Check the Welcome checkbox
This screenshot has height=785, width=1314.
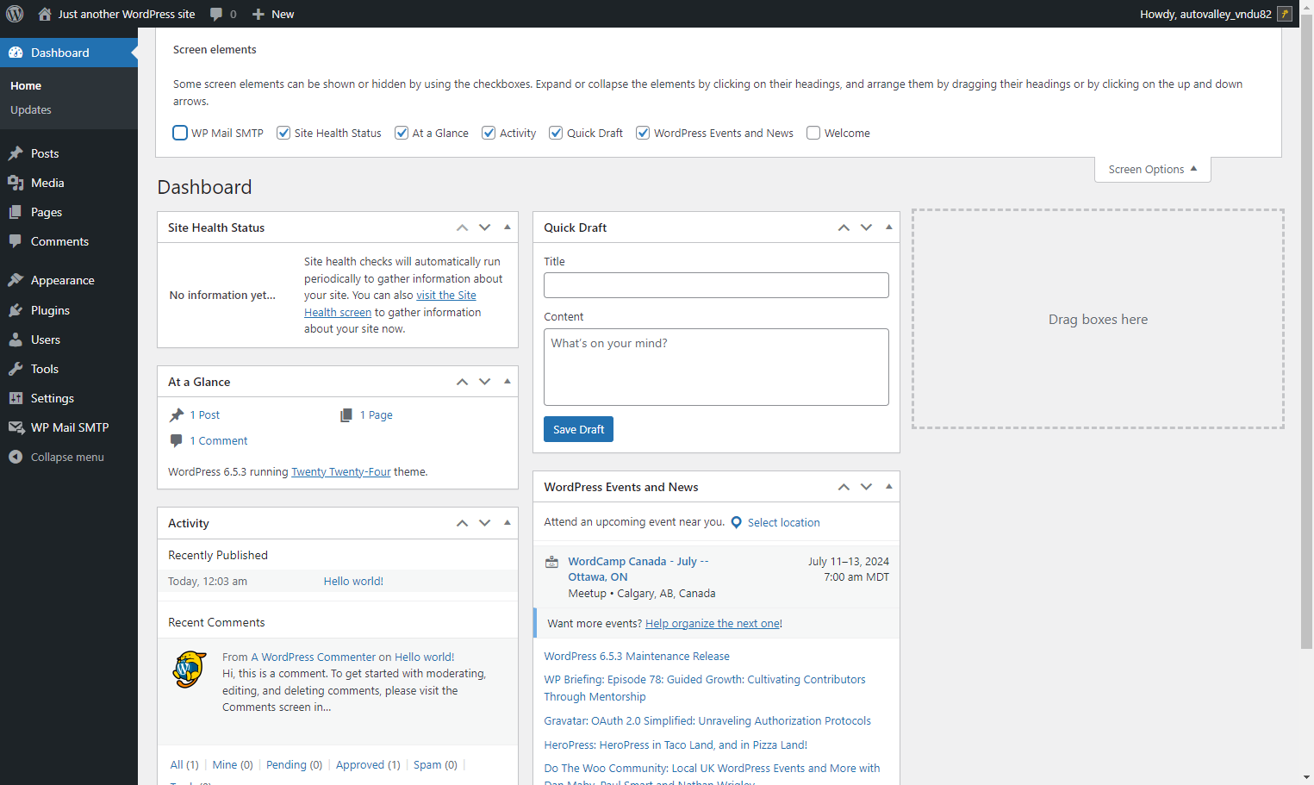pos(813,133)
